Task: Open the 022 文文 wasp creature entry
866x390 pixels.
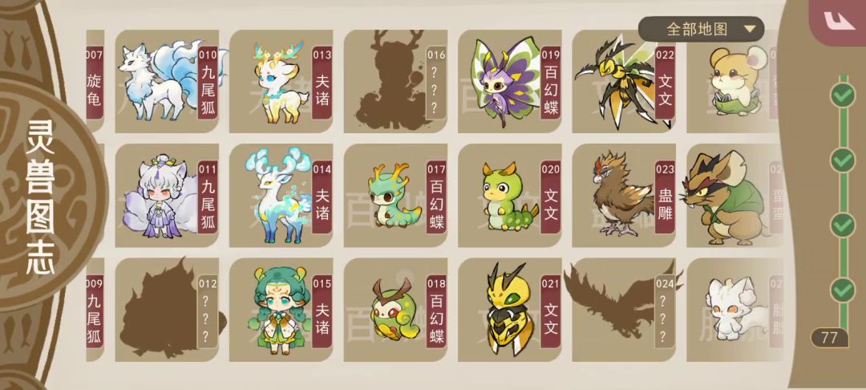Action: (624, 81)
